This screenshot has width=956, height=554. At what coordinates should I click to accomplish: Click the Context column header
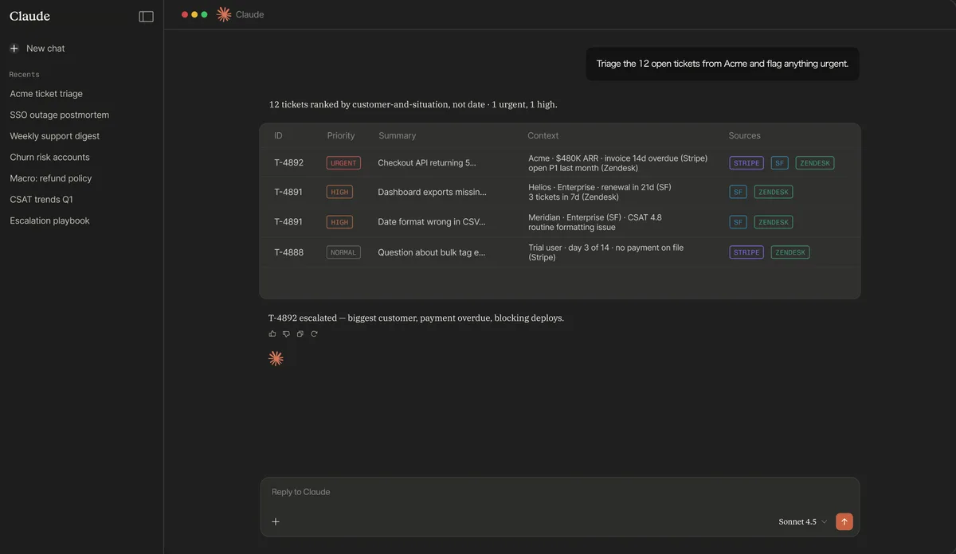[543, 135]
